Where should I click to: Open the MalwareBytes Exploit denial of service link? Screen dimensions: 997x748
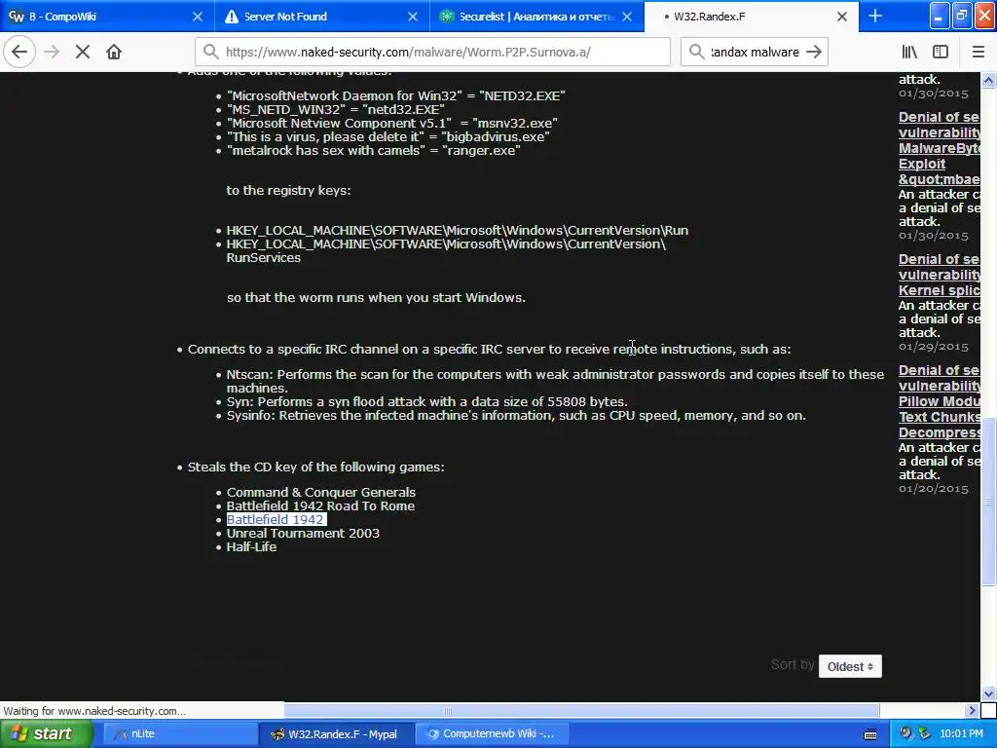click(940, 148)
